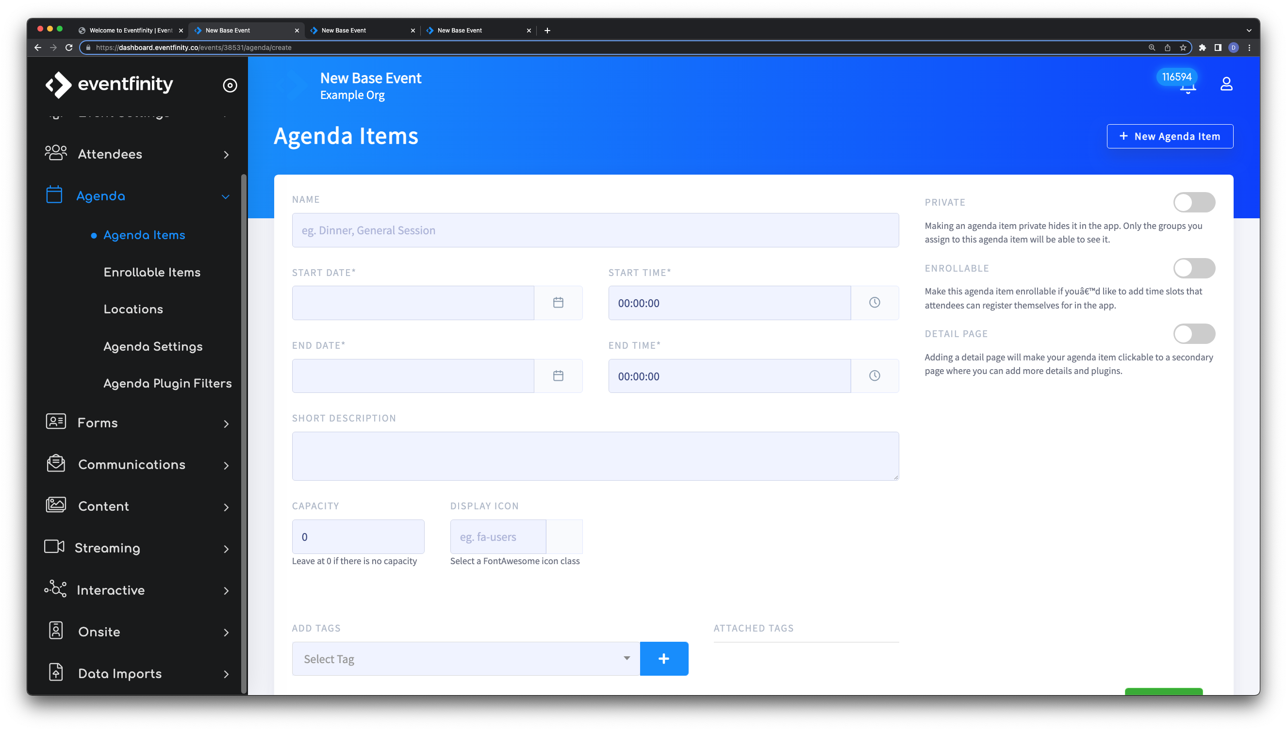
Task: Open the browser three-dot menu
Action: coord(1249,48)
